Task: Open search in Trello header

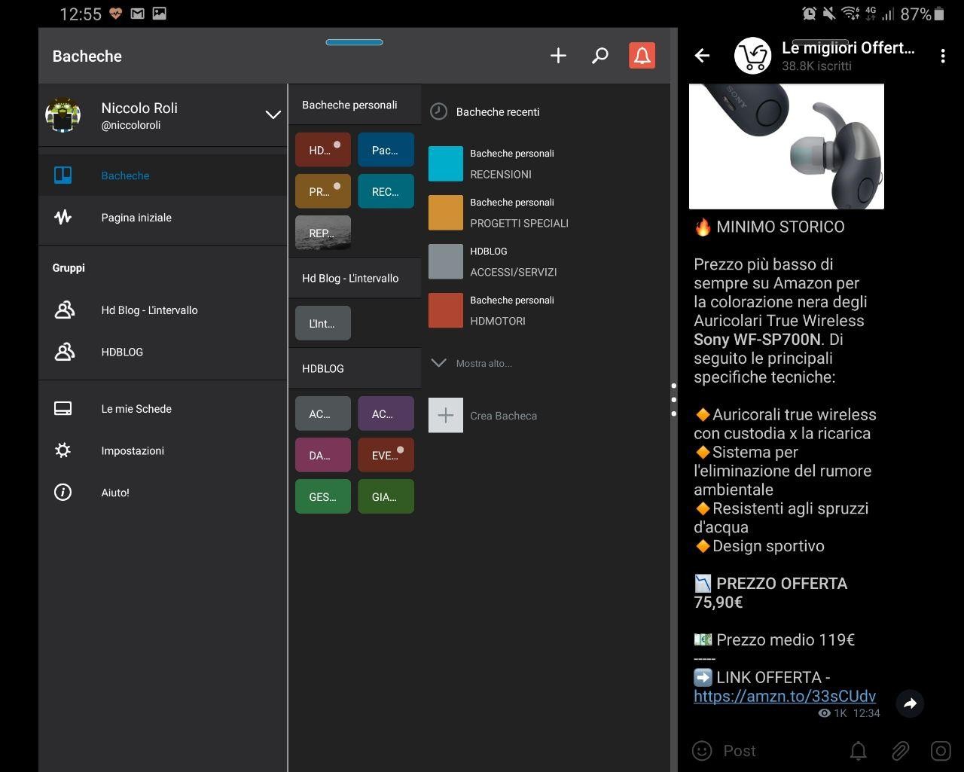Action: point(599,56)
